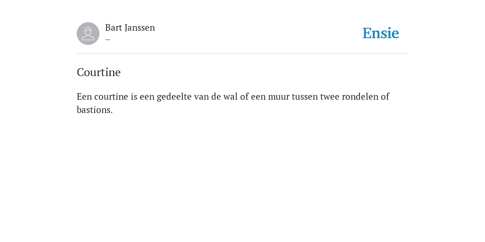Click the leading word 'Een' of the definition

click(84, 96)
